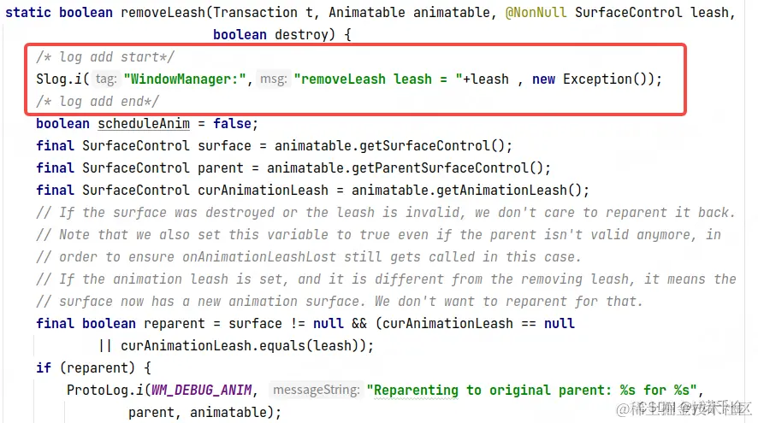Viewport: 758px width, 423px height.
Task: Click the @NonNull annotation
Action: (536, 12)
